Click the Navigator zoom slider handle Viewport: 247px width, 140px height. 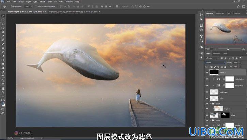[228, 50]
